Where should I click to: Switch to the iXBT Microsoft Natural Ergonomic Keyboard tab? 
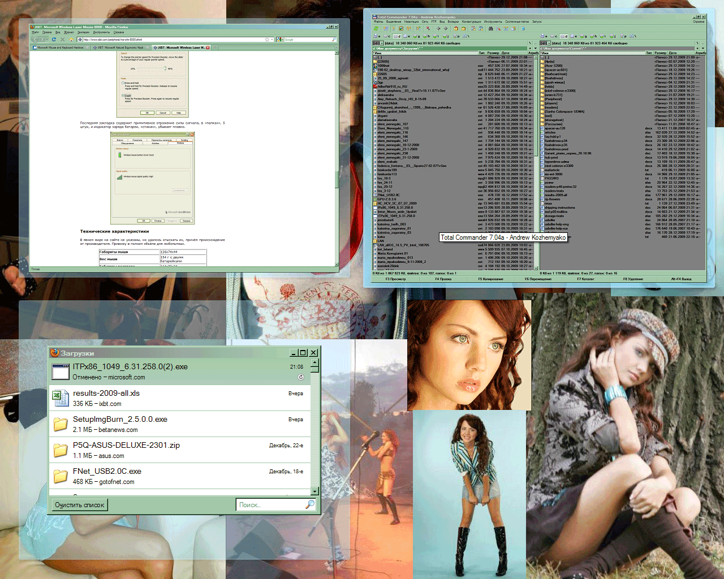pyautogui.click(x=122, y=47)
